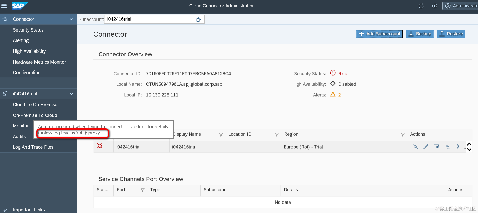Click the certificate details icon in Actions

447,146
